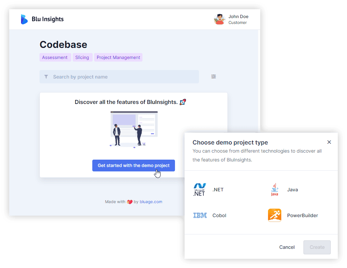The height and width of the screenshot is (268, 347).
Task: Click the rocket emoji in the heading
Action: pyautogui.click(x=183, y=102)
